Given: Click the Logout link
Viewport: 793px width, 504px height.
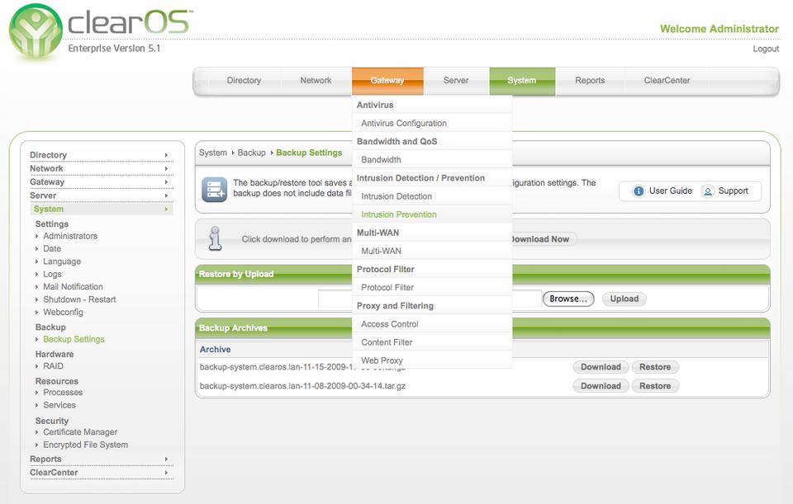Looking at the screenshot, I should (x=766, y=49).
